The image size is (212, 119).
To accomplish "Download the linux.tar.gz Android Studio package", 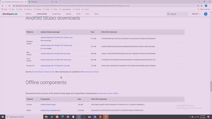I will click(x=56, y=59).
